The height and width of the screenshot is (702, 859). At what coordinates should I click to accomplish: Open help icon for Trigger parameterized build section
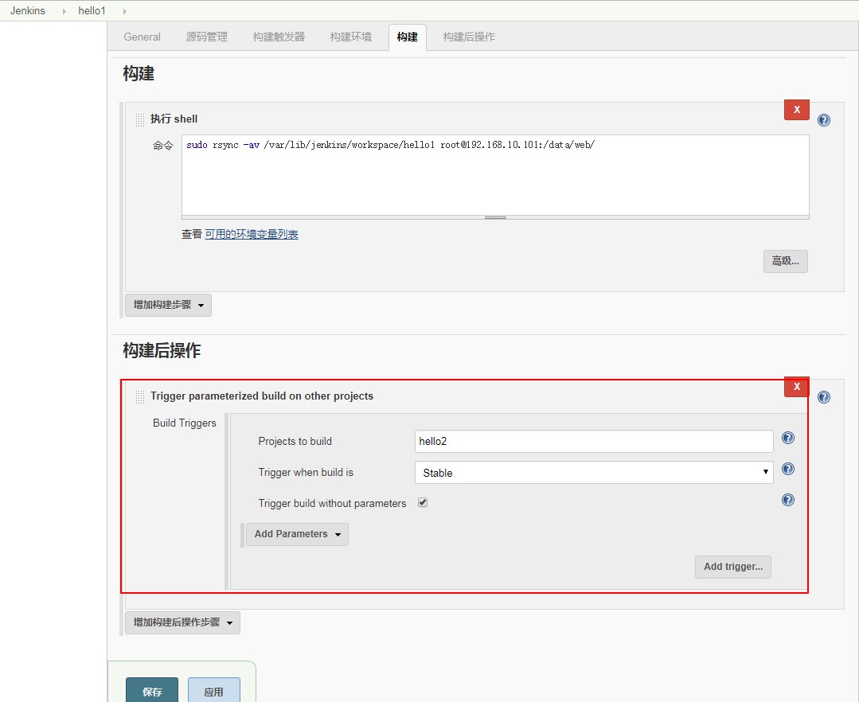pyautogui.click(x=824, y=397)
